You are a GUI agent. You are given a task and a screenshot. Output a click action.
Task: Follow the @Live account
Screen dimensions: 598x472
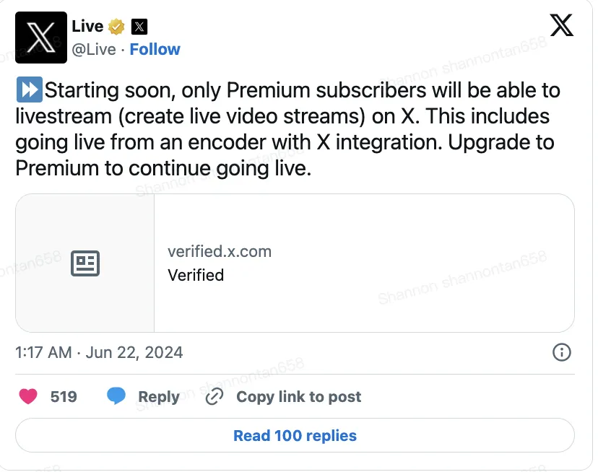(x=155, y=49)
